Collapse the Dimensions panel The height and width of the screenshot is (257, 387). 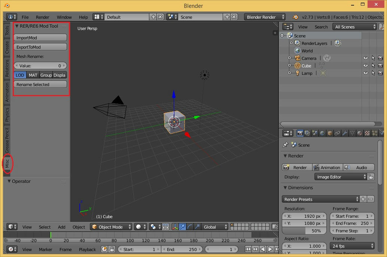coord(285,188)
